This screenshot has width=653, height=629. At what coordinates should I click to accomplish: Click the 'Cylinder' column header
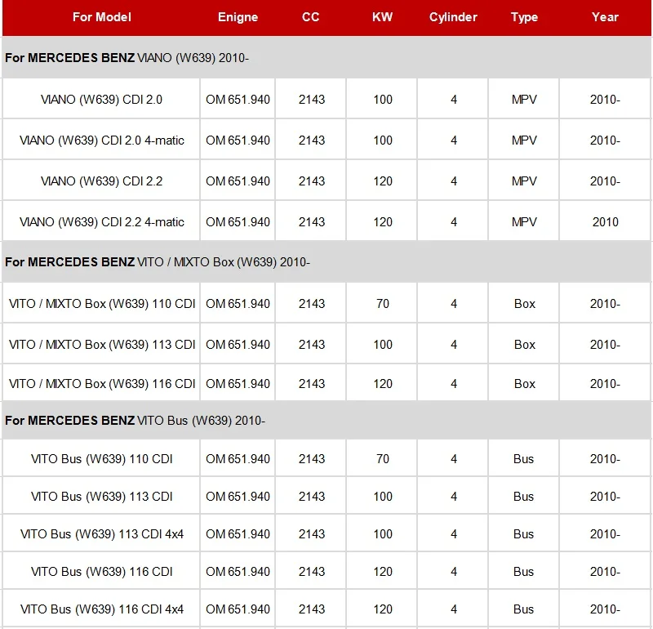coord(453,17)
